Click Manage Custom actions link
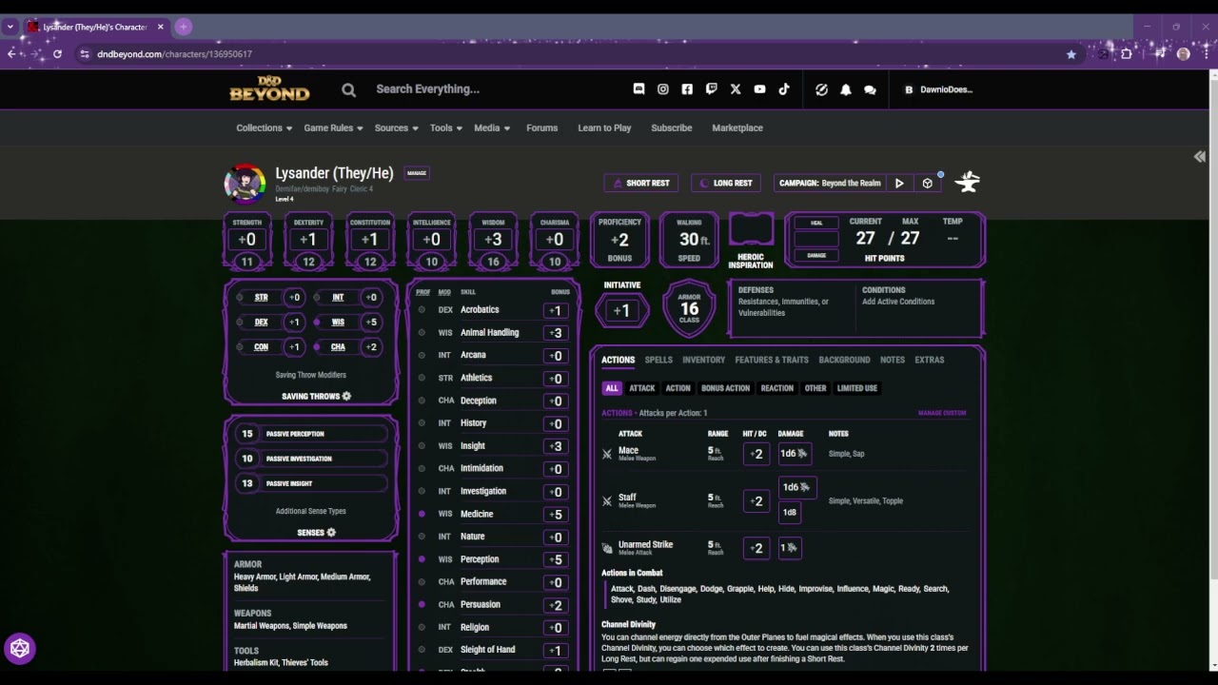This screenshot has height=685, width=1218. click(x=942, y=413)
